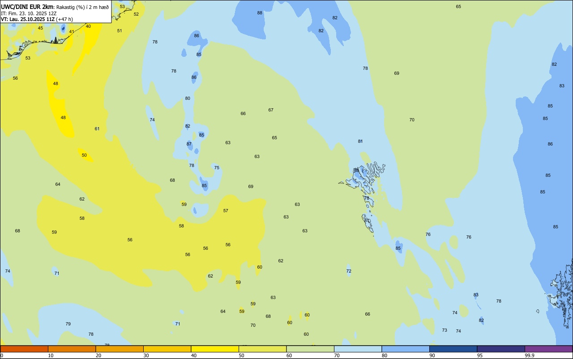This screenshot has width=573, height=359.
Task: Click the legend tick label '20'
Action: pyautogui.click(x=98, y=355)
